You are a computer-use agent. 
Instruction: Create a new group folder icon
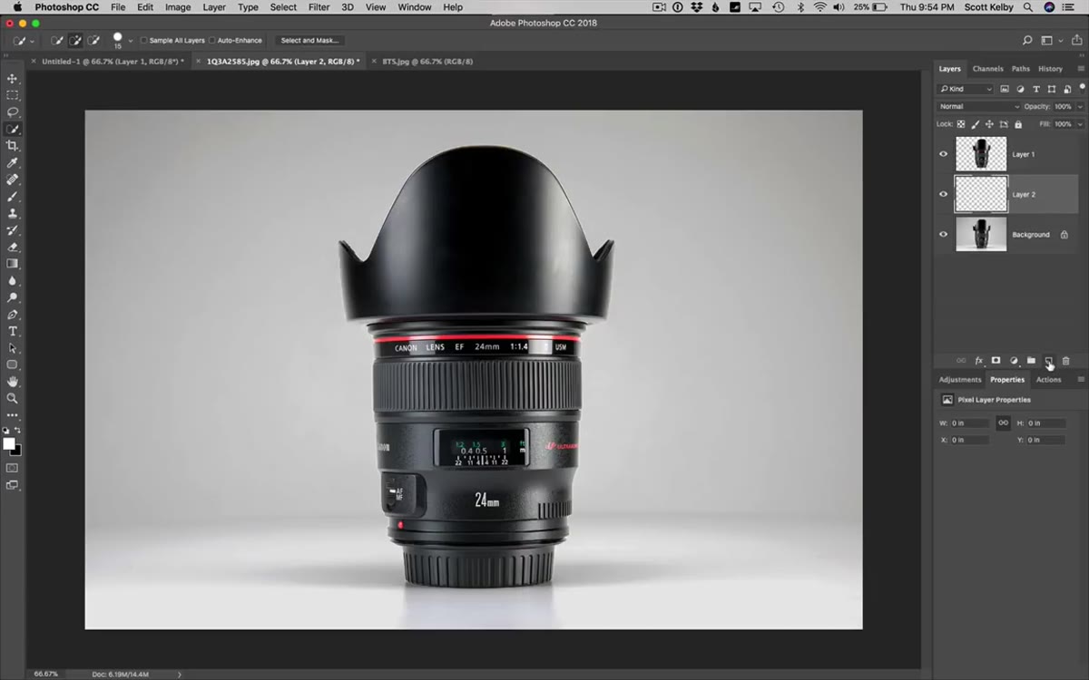point(1031,361)
